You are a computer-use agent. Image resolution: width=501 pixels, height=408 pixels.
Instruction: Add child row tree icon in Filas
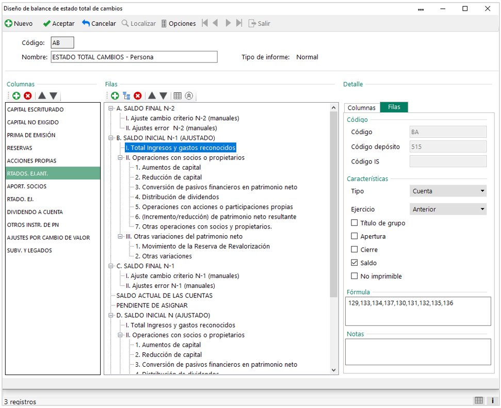point(126,95)
